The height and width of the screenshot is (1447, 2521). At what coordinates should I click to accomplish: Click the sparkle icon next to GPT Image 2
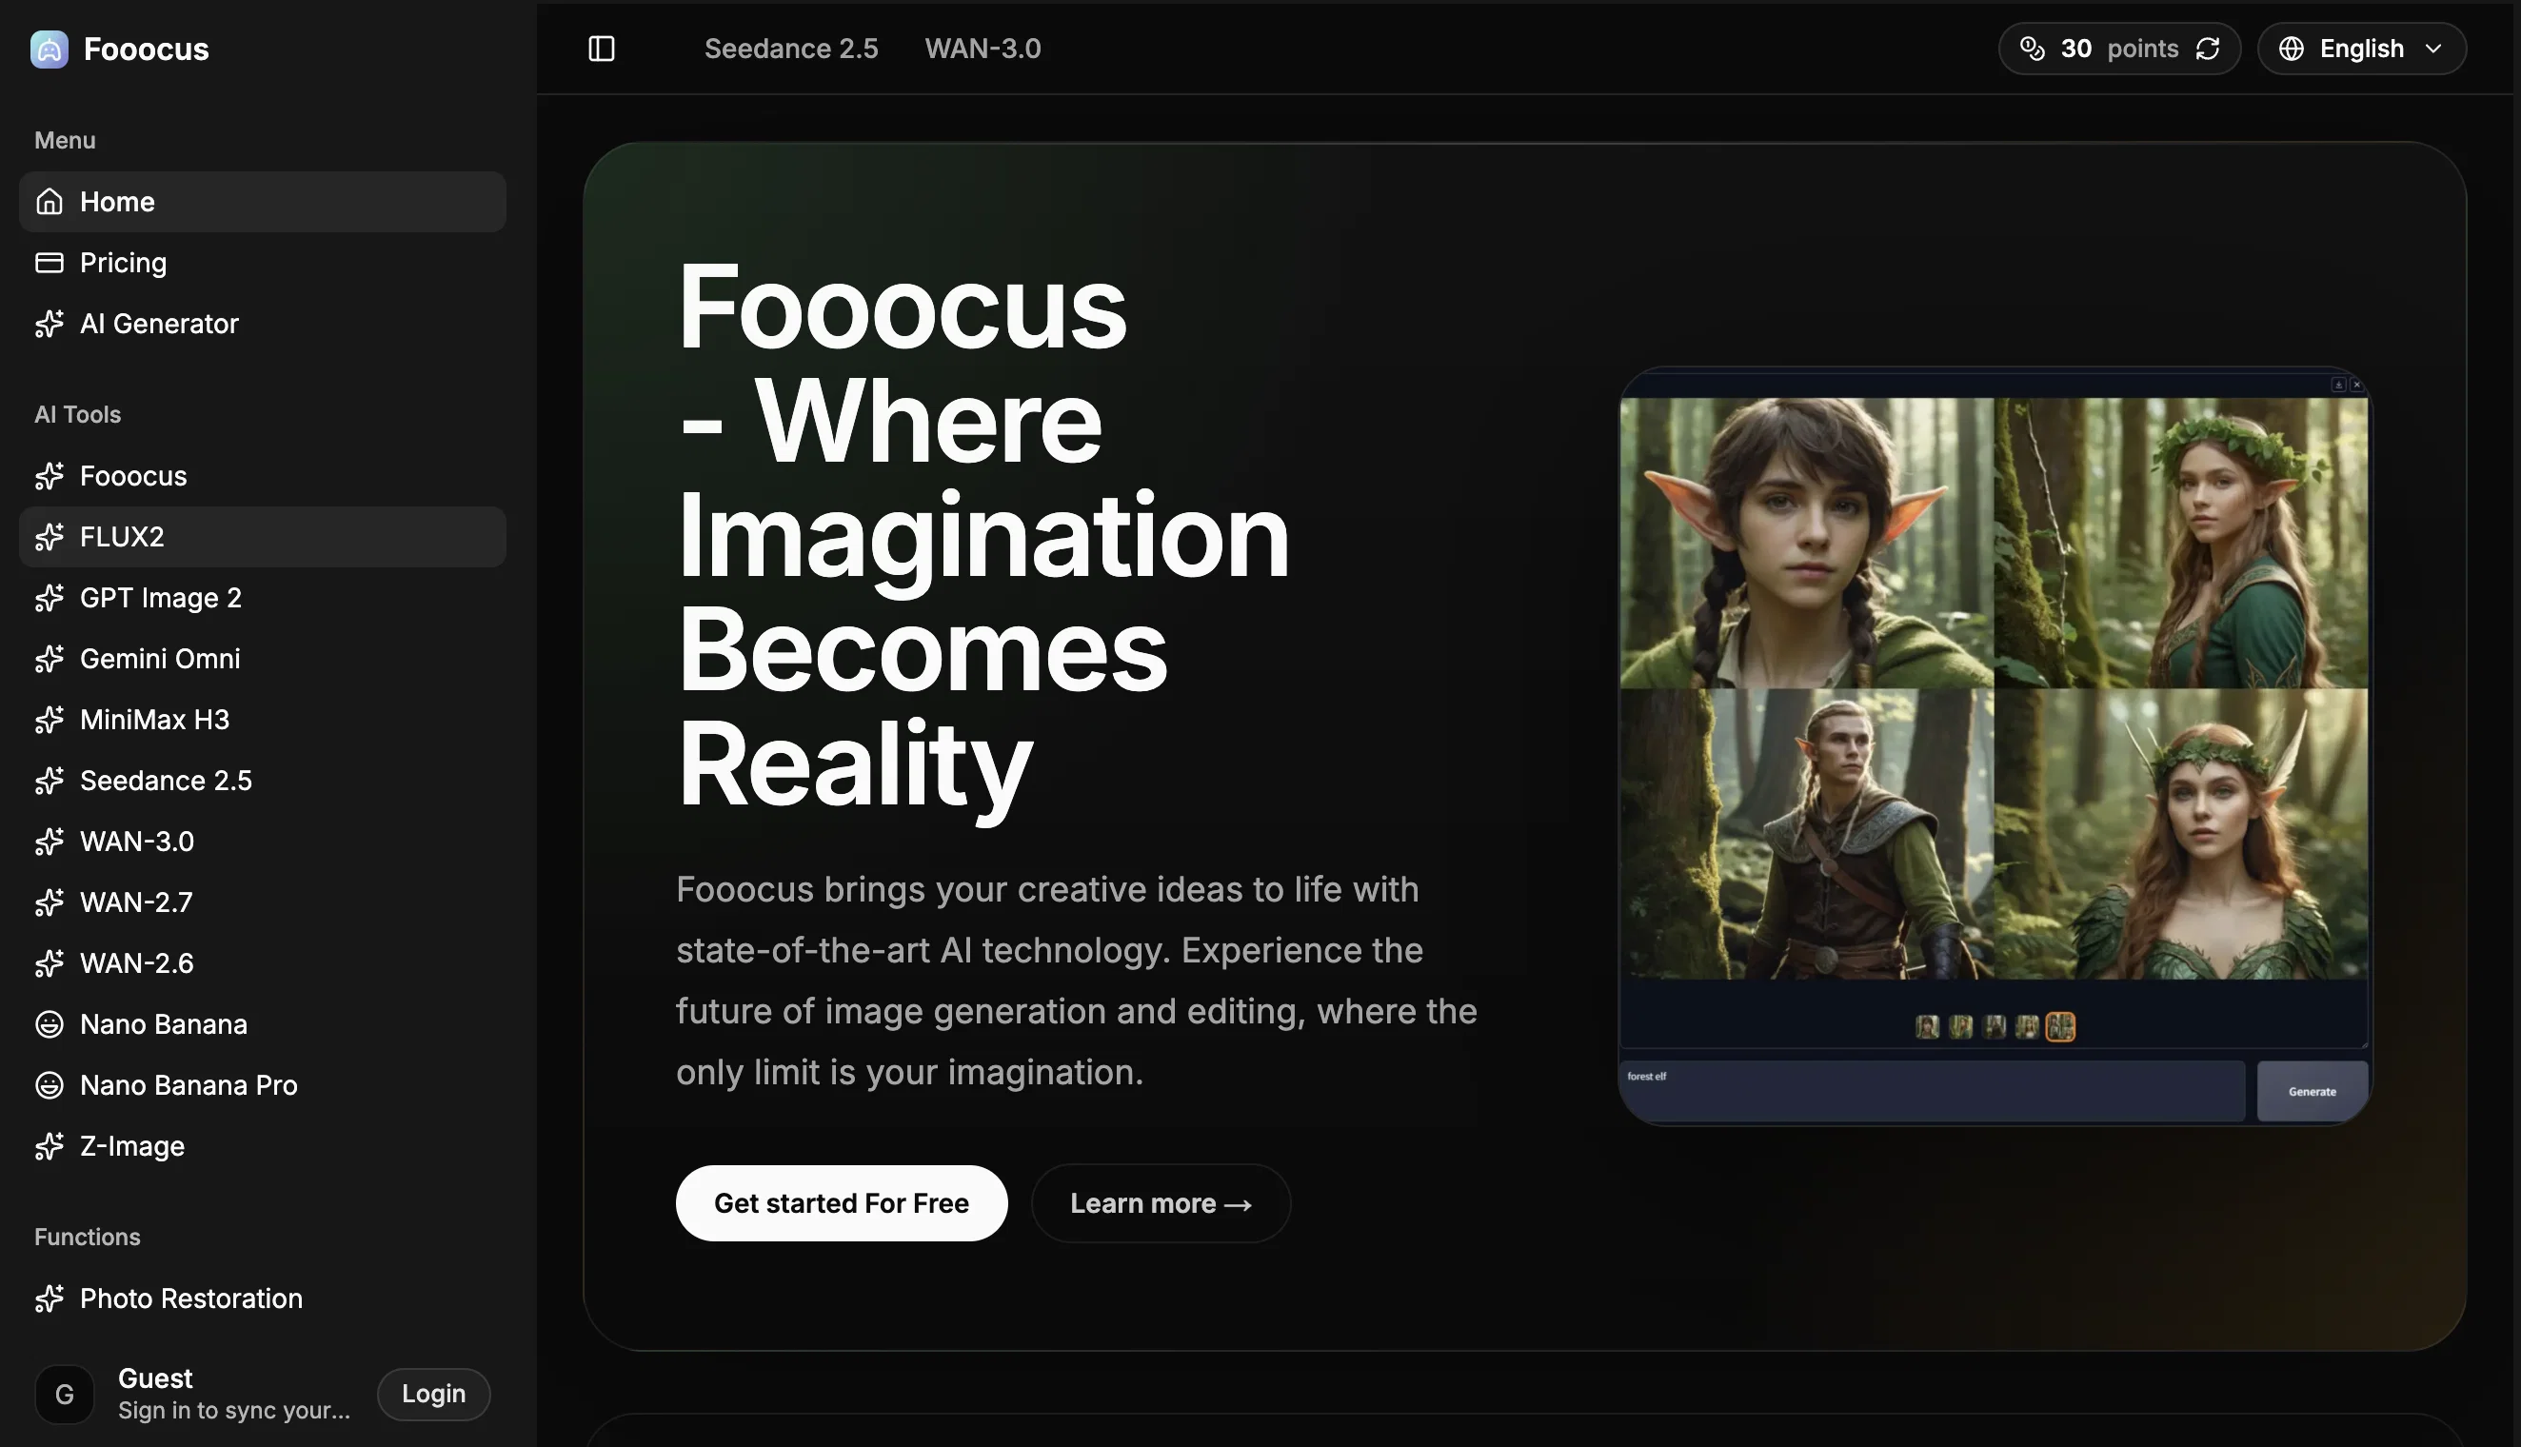[49, 598]
